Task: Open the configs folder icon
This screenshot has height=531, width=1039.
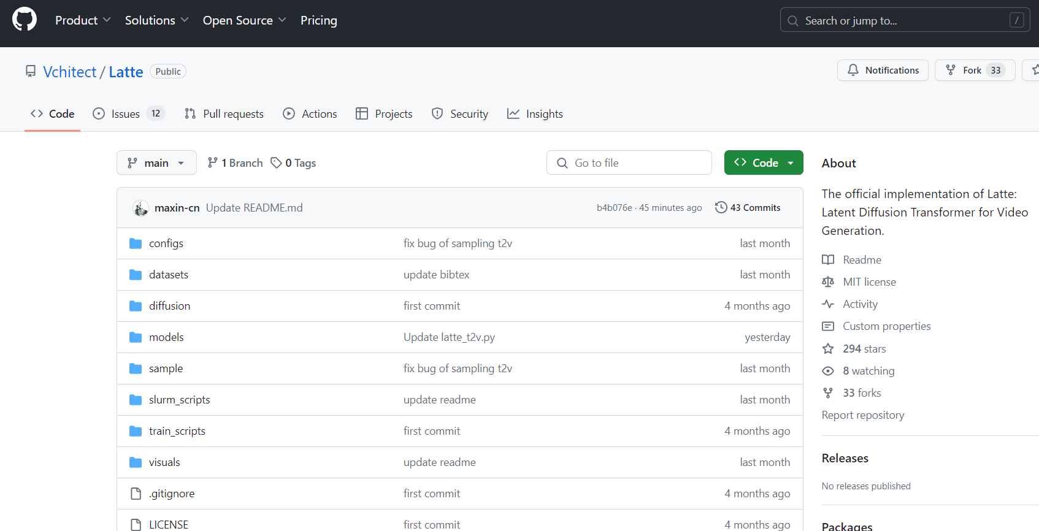Action: click(136, 243)
